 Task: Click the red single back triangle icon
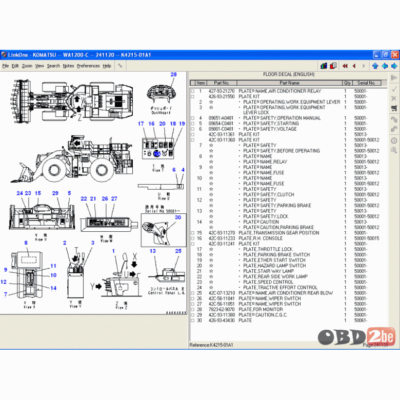[354, 66]
